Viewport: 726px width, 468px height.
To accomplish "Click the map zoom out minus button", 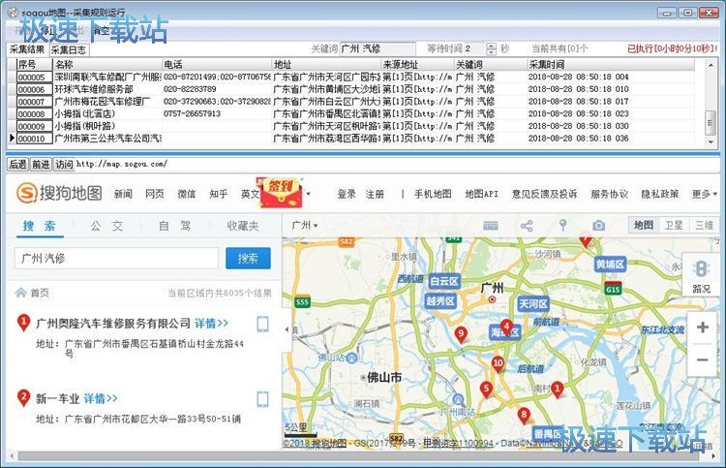I will (703, 359).
